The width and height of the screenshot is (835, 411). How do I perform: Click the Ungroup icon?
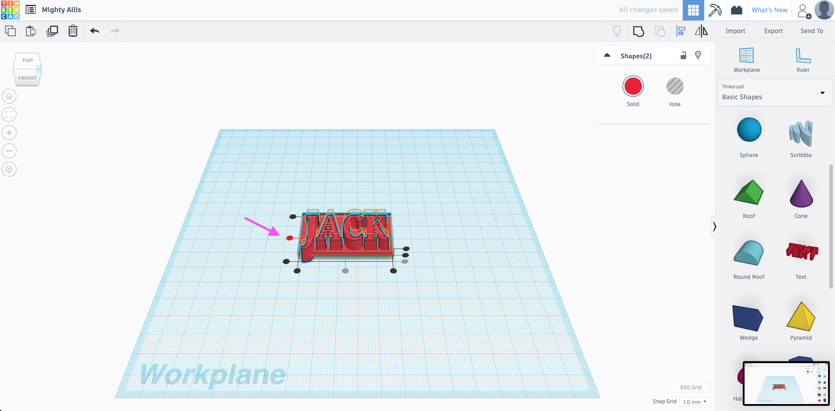click(x=660, y=31)
